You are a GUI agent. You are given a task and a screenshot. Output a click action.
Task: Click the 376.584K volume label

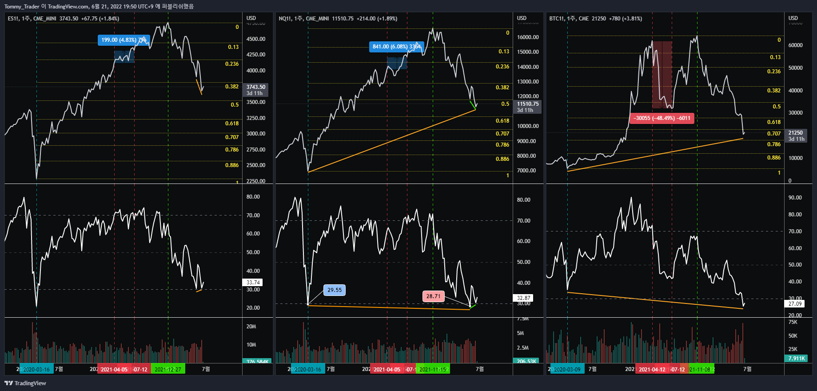(x=257, y=362)
